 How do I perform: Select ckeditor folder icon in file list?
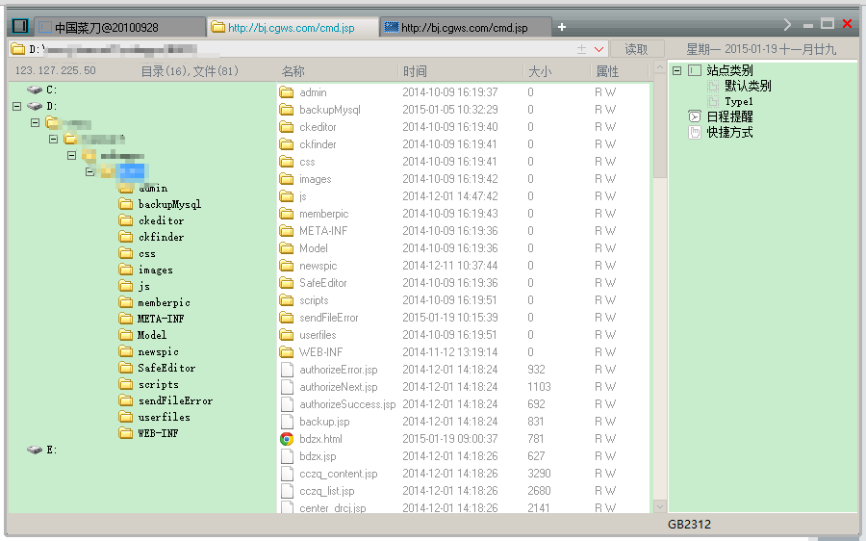click(x=287, y=127)
